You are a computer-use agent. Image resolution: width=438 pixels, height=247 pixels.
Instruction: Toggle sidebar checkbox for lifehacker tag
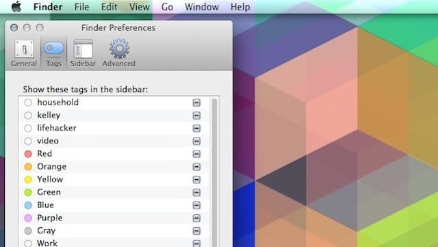196,128
